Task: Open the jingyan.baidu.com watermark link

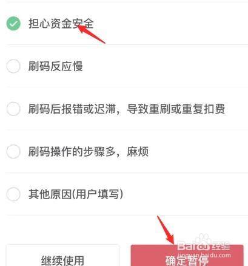Action: [204, 255]
